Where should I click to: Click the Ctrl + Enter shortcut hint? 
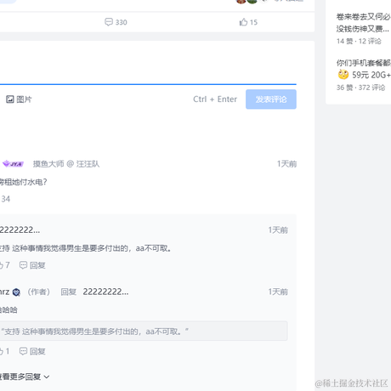(215, 99)
